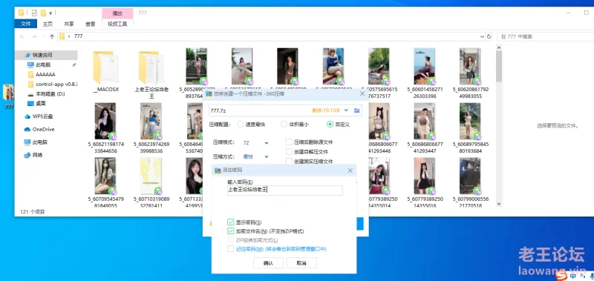
Task: Click the Explorer back arrow
Action: pyautogui.click(x=22, y=36)
